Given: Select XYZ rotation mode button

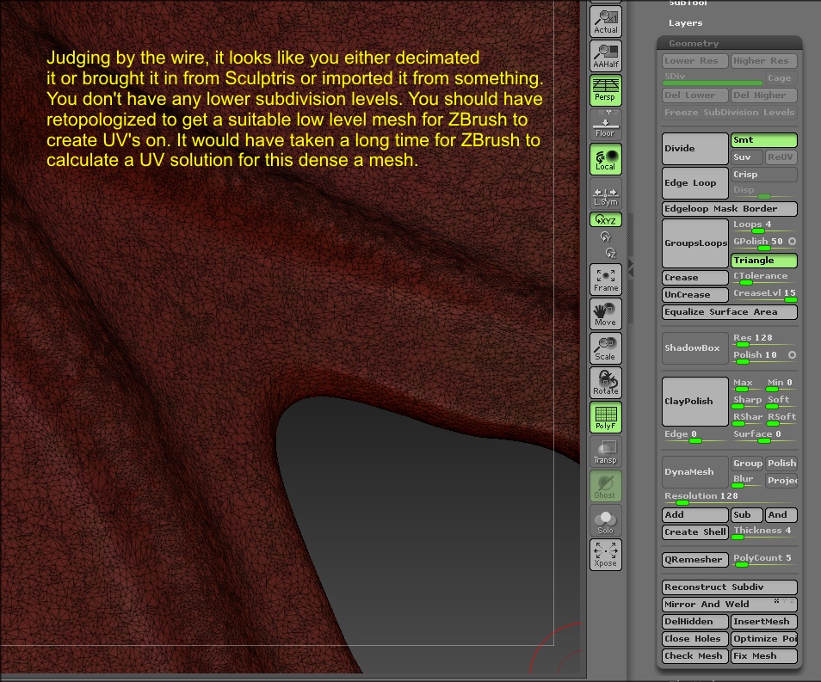Looking at the screenshot, I should [606, 220].
